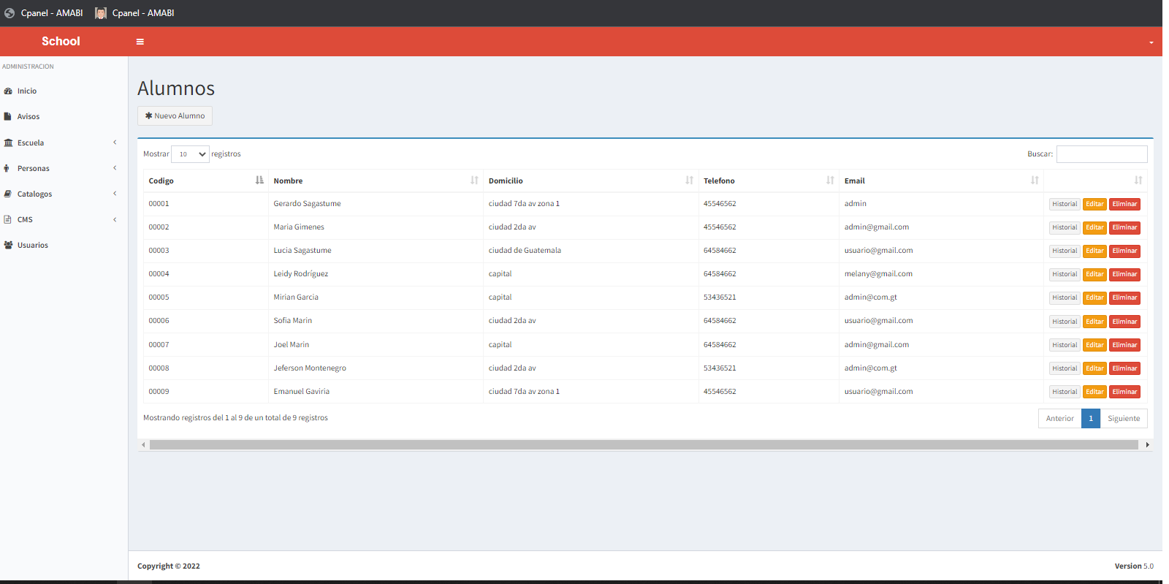Viewport: 1169px width, 584px height.
Task: Open Historial for Mirian Garcia
Action: (x=1065, y=297)
